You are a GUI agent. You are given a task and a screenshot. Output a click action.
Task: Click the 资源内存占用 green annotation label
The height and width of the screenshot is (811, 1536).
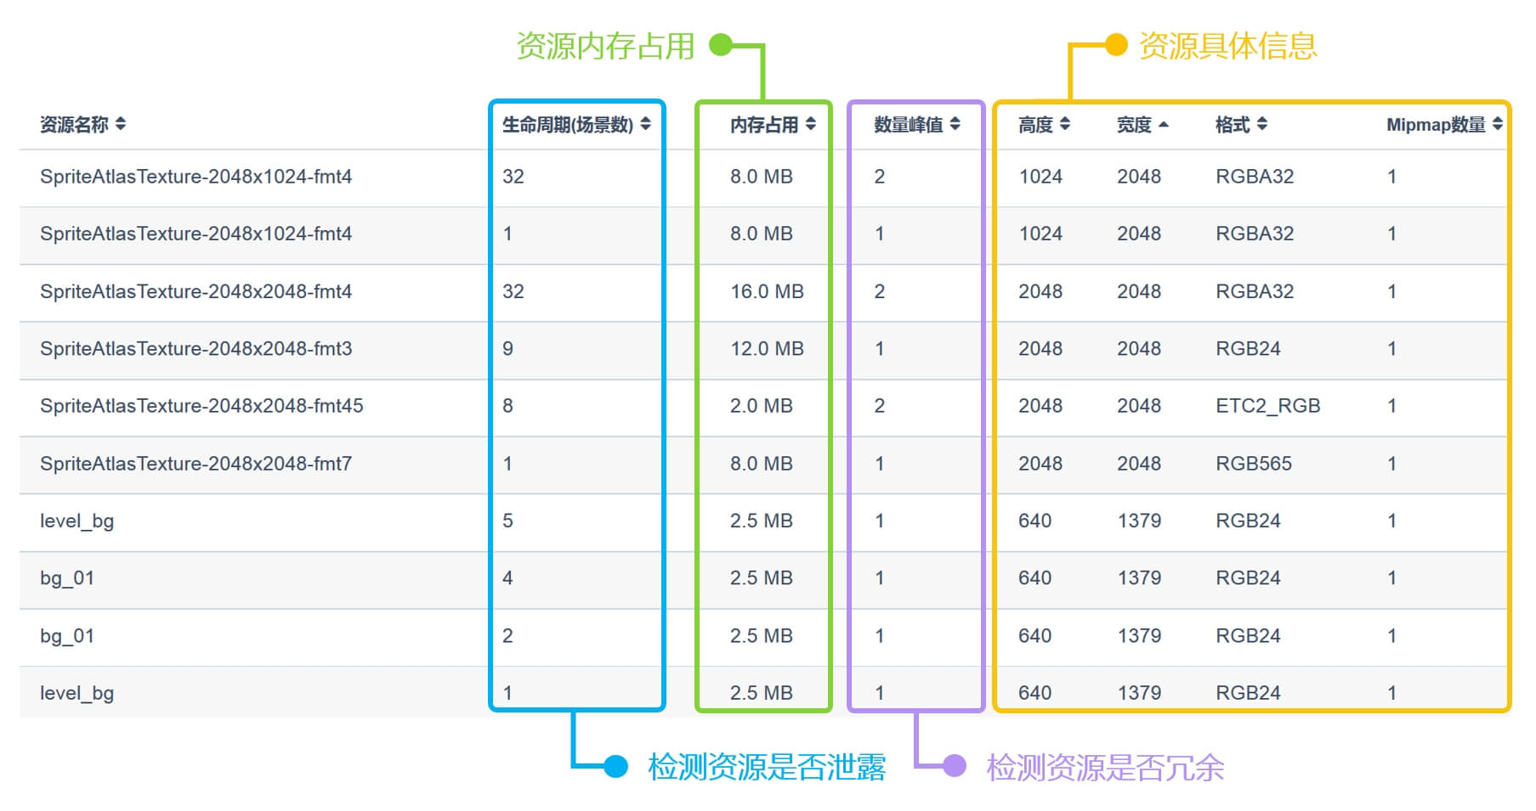[x=605, y=46]
